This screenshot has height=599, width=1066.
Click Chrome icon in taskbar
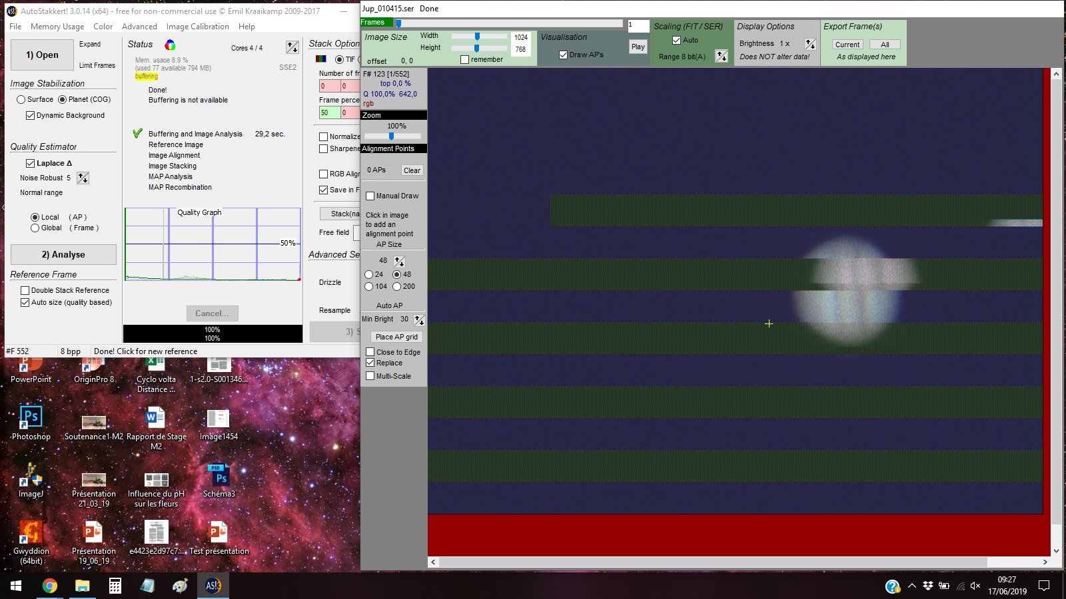[49, 586]
